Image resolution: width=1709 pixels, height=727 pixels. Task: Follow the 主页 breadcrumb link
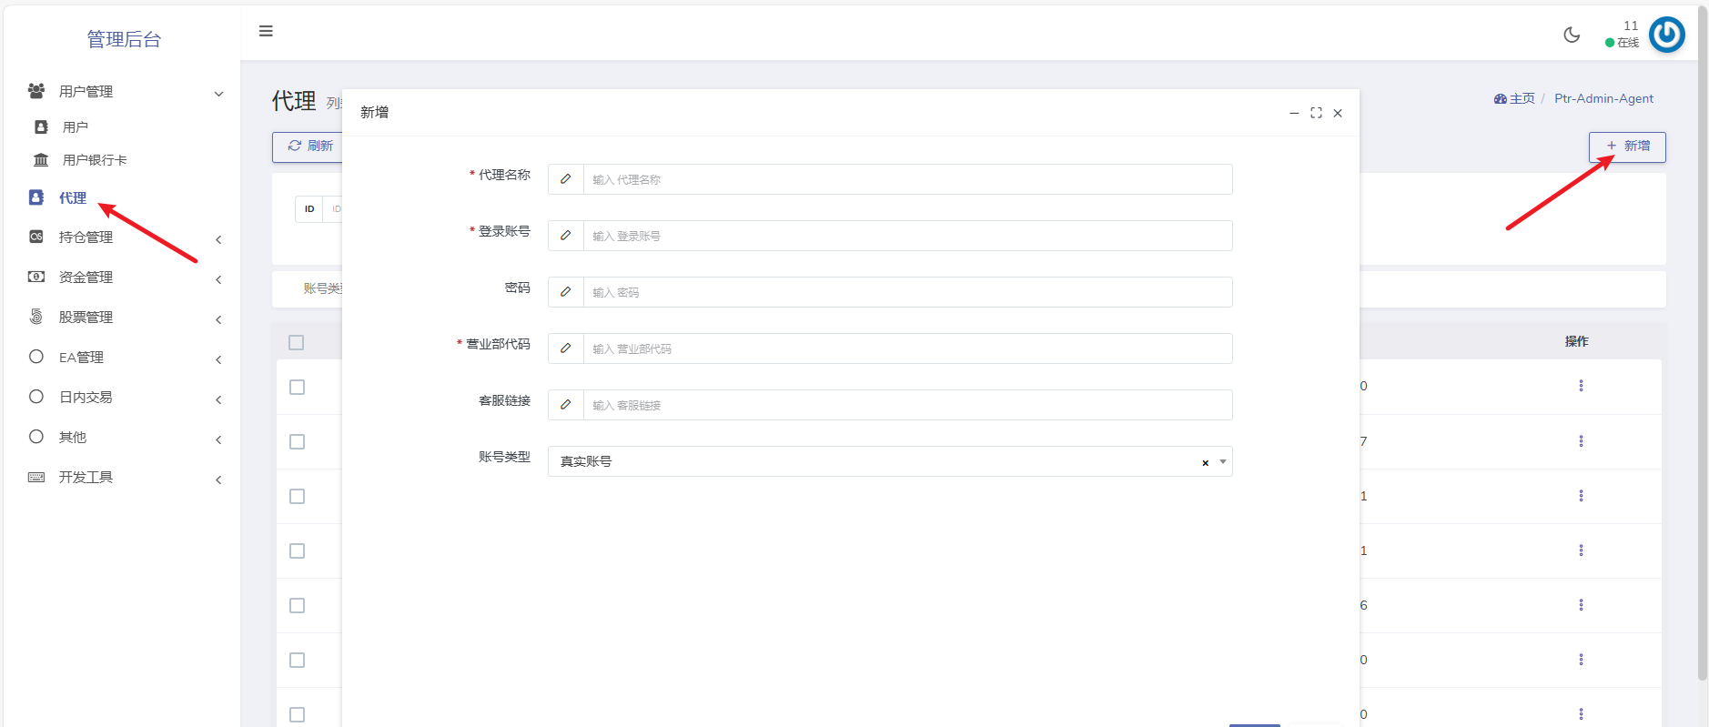pyautogui.click(x=1521, y=98)
